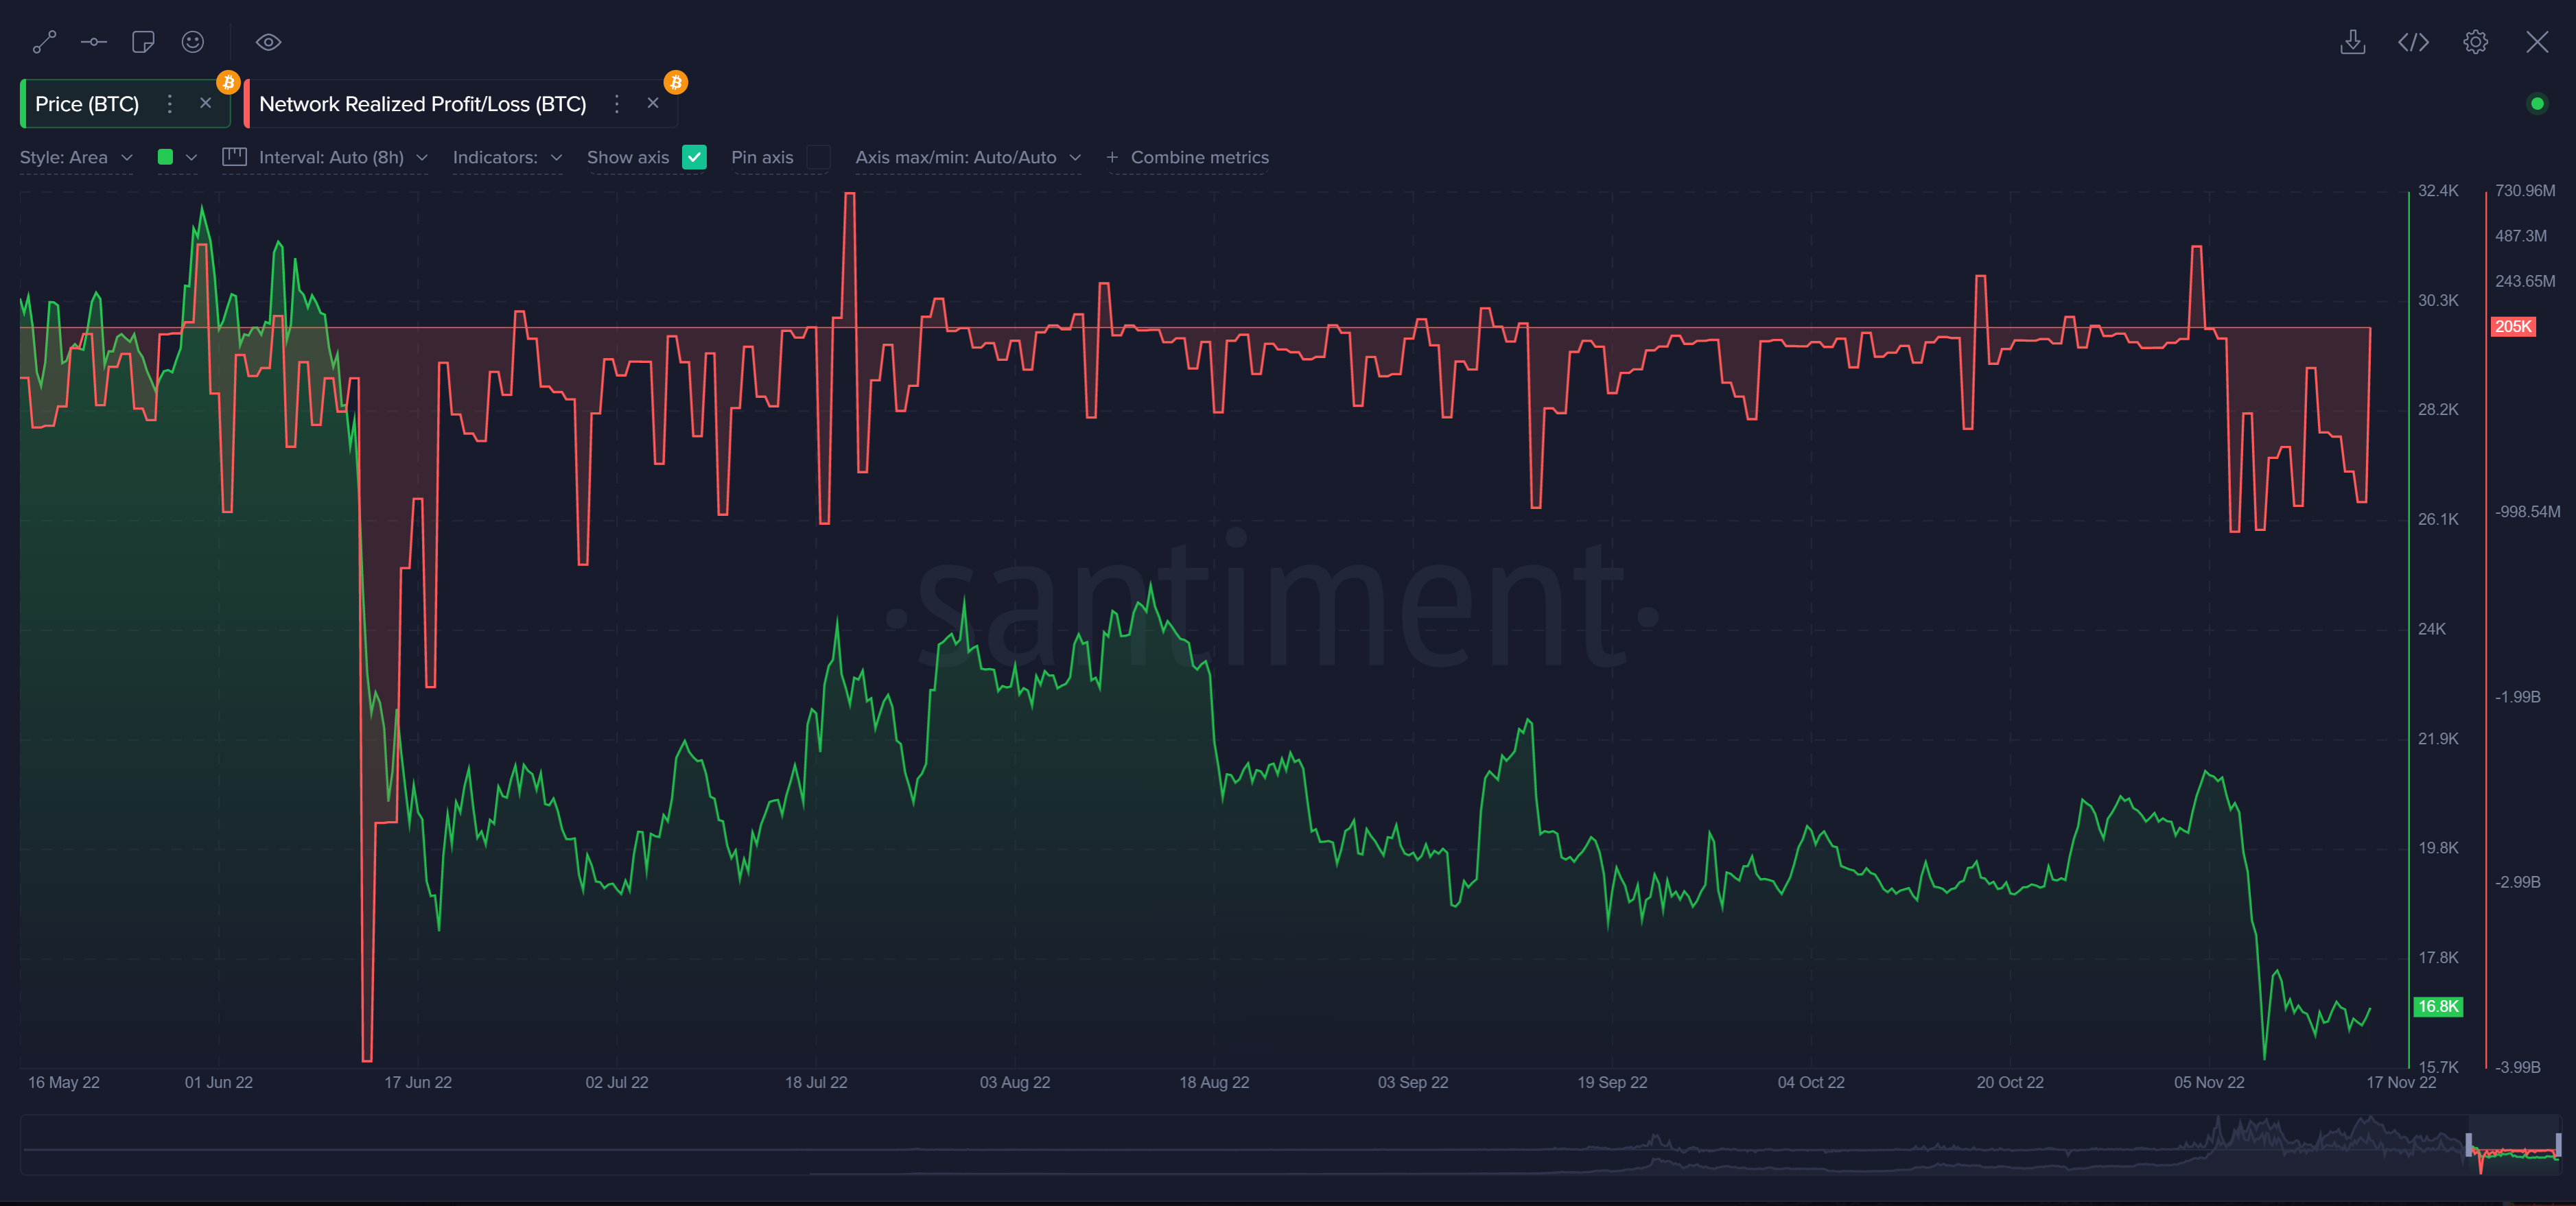Add a sticky note with note icon
Viewport: 2576px width, 1206px height.
[x=143, y=42]
